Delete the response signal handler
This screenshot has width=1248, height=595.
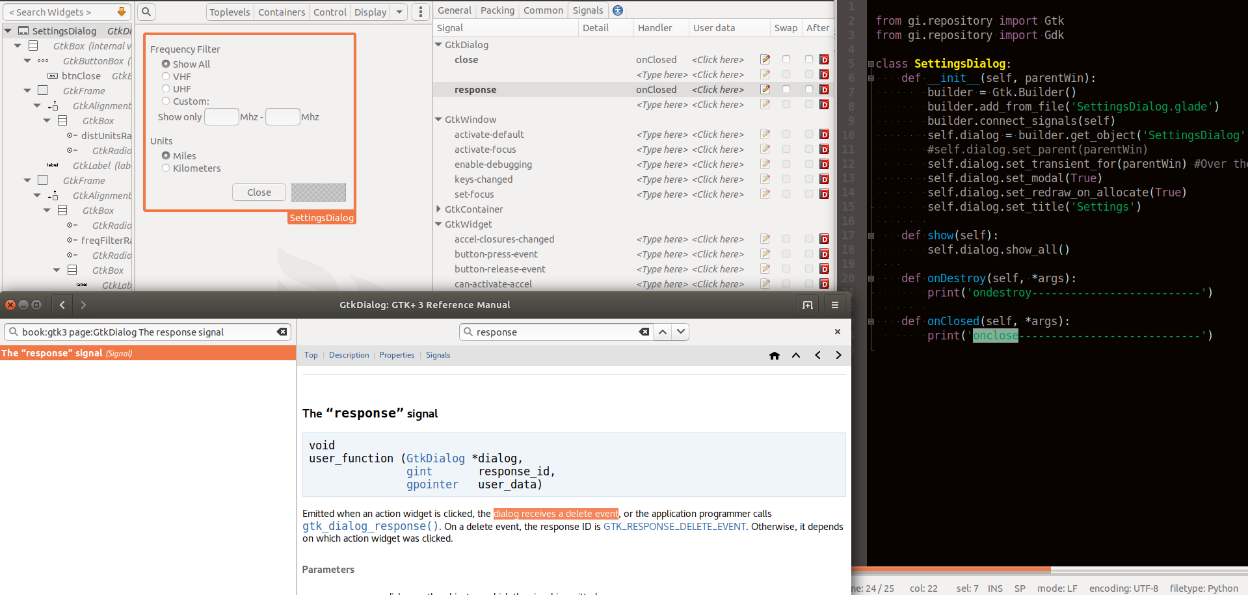824,90
